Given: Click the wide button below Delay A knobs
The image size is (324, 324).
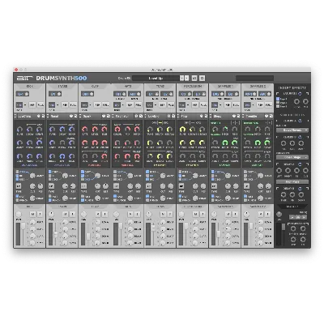Looking at the screenshot, I should [292, 181].
